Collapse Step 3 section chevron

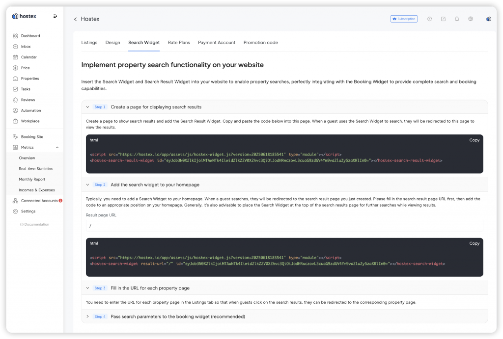click(87, 288)
